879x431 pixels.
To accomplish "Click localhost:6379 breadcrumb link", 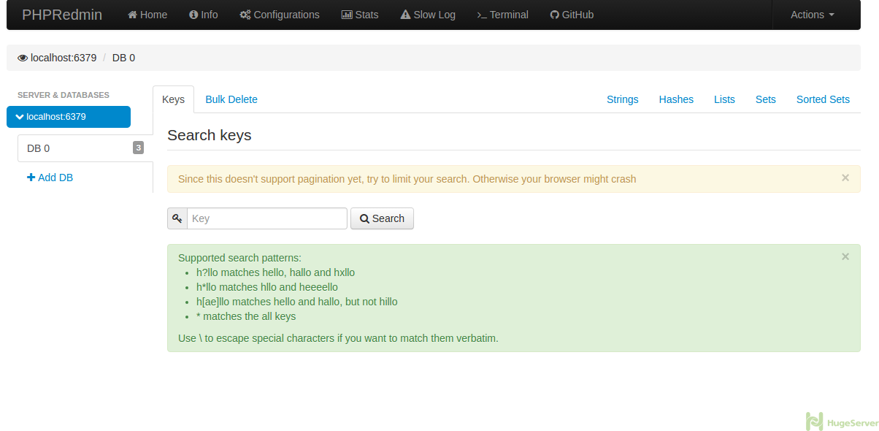I will click(64, 58).
